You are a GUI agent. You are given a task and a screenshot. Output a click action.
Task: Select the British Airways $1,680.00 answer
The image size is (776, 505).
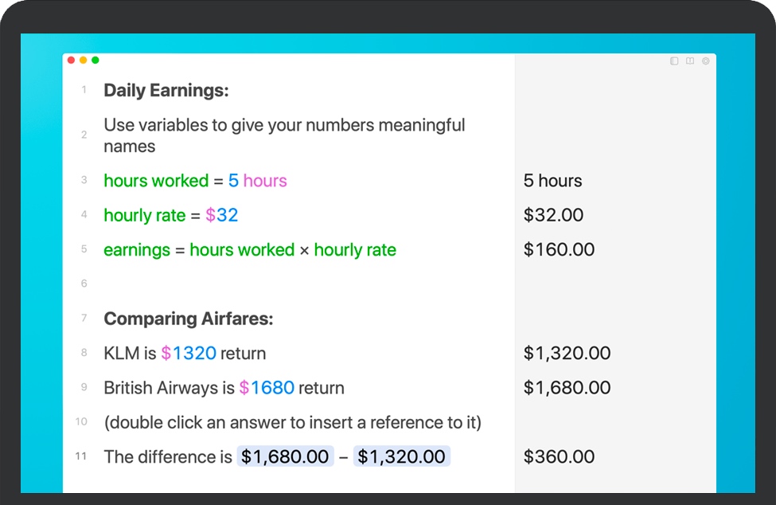pyautogui.click(x=567, y=388)
